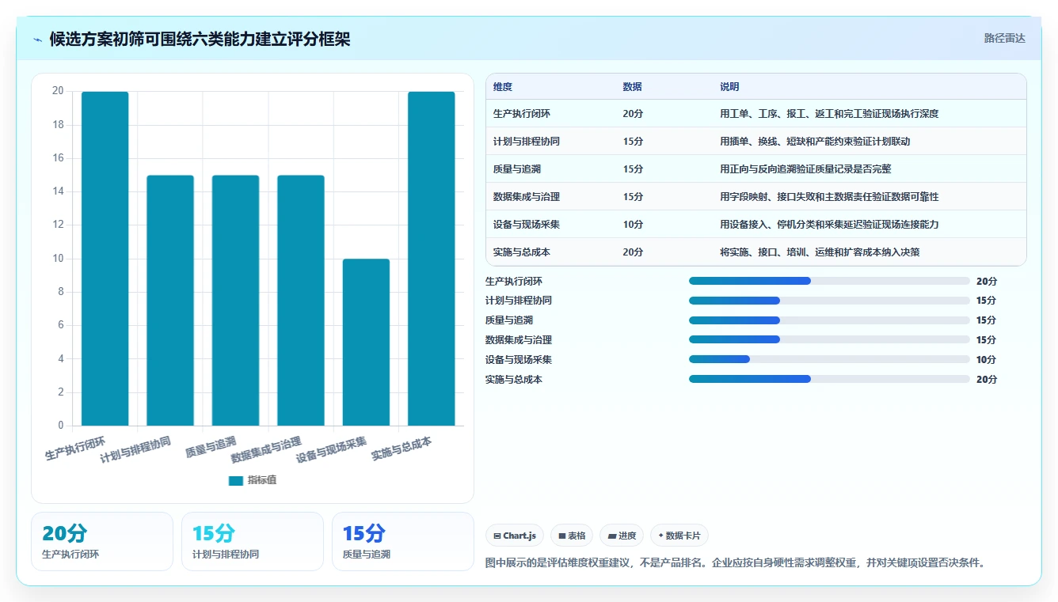This screenshot has width=1058, height=602.
Task: Click the 实施与总成本 x-axis label
Action: 402,449
